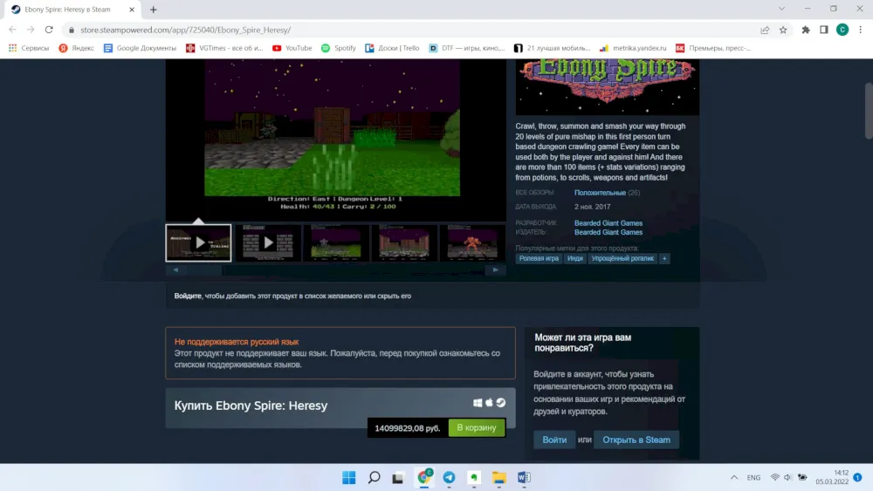The height and width of the screenshot is (491, 873).
Task: Click the page vertical scrollbar
Action: 869,112
